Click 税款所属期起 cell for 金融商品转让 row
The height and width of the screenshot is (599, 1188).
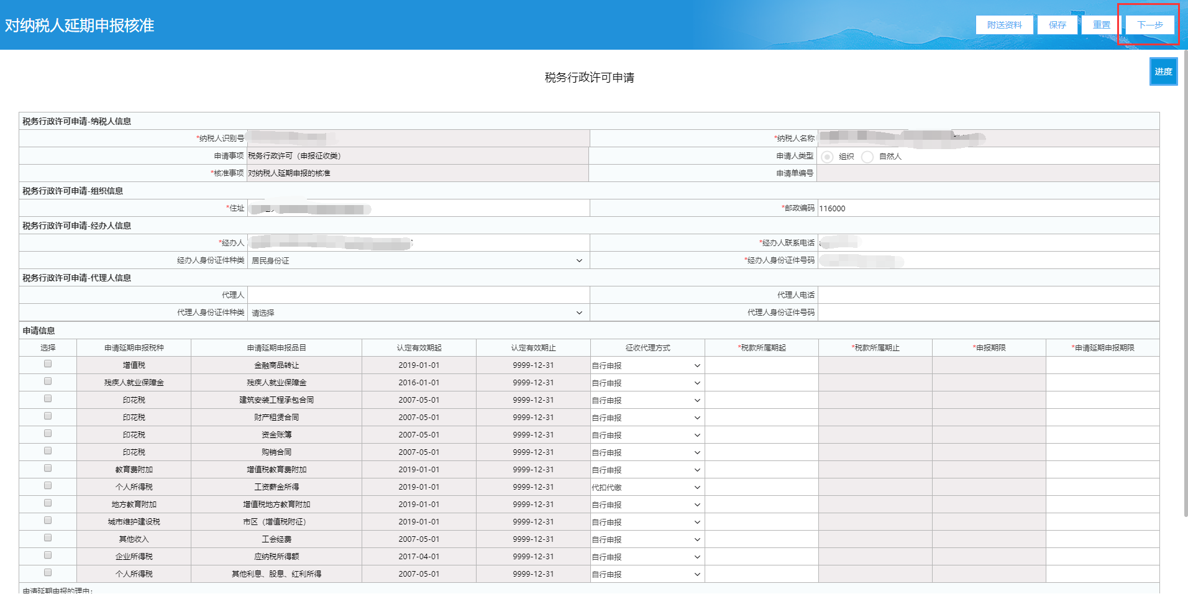tap(762, 365)
